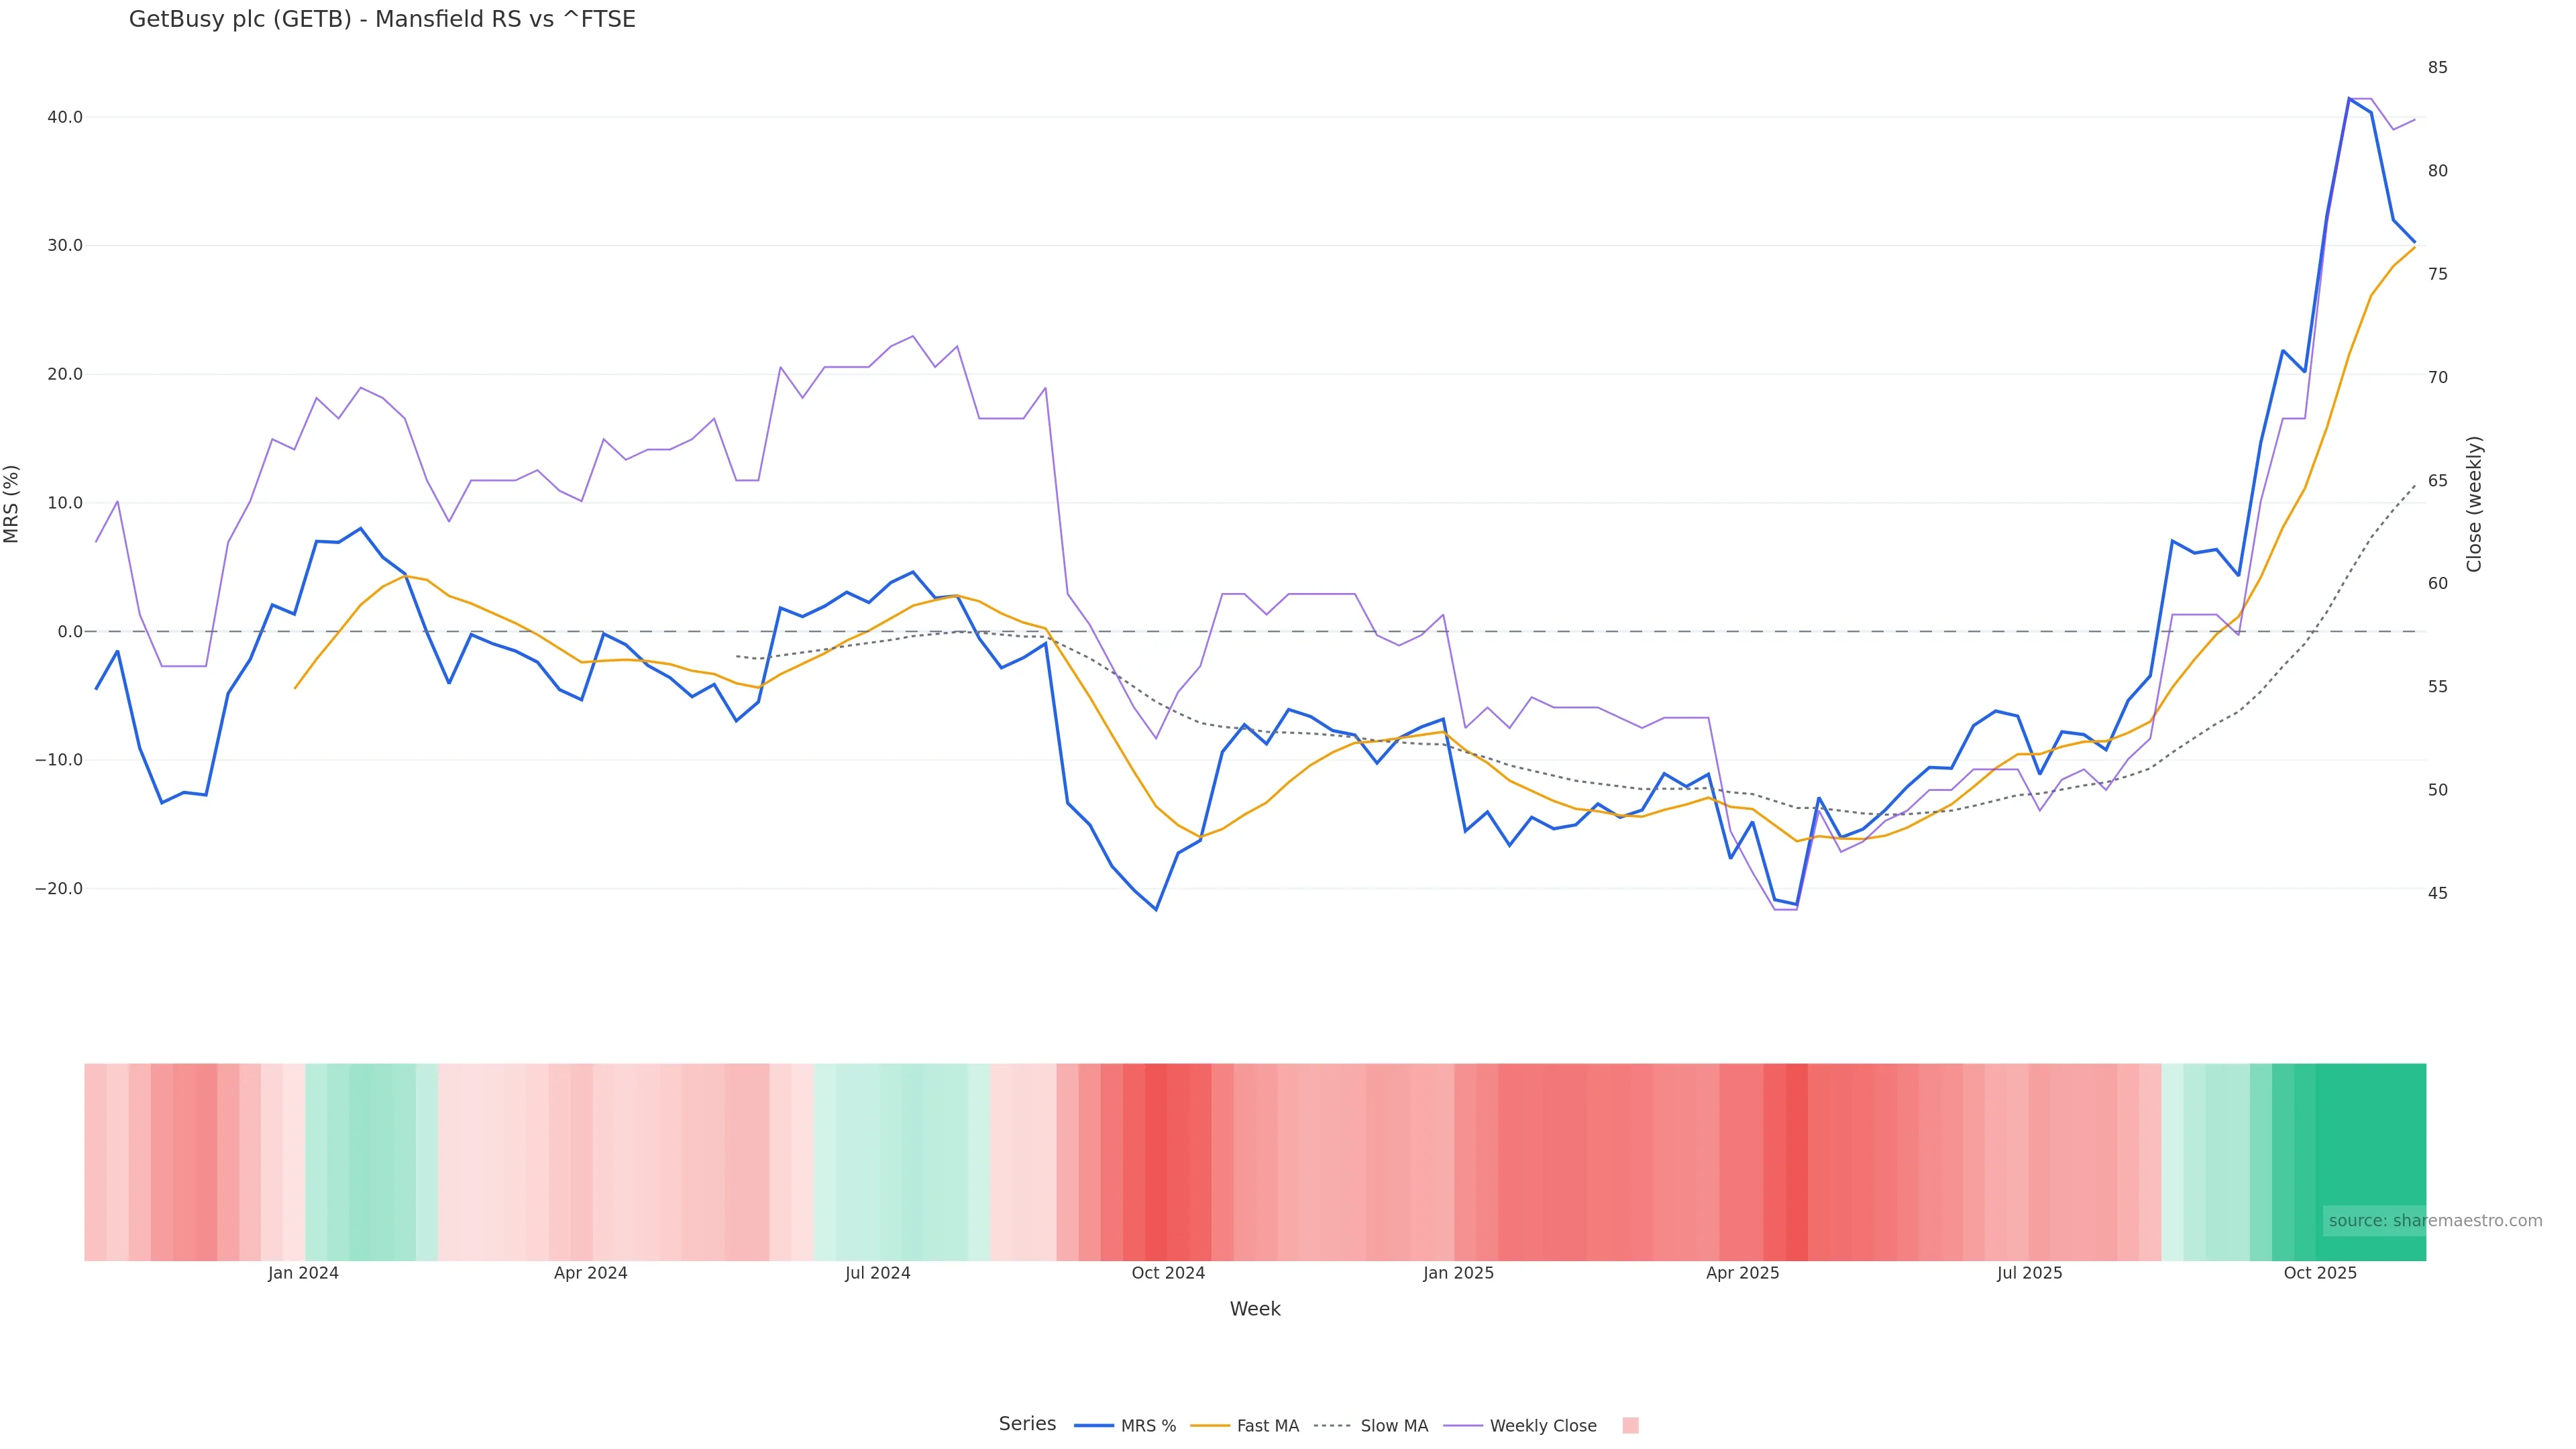Toggle the Weekly Close legend entry
This screenshot has height=1449, width=2576.
[x=1542, y=1426]
